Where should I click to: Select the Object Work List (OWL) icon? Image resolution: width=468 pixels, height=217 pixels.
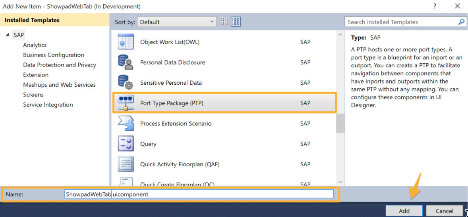[x=126, y=42]
